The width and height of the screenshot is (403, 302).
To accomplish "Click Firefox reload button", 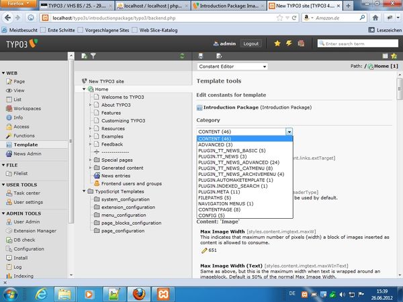I will click(x=294, y=18).
